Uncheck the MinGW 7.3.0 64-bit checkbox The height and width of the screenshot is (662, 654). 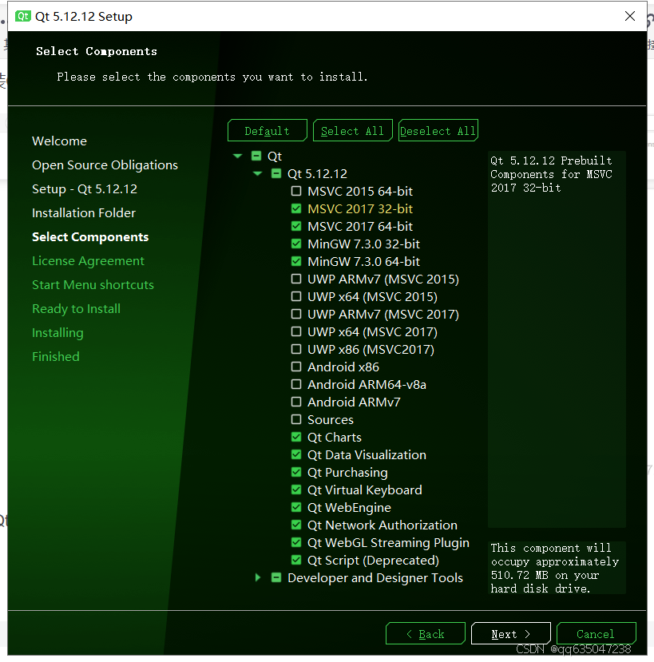click(x=296, y=261)
